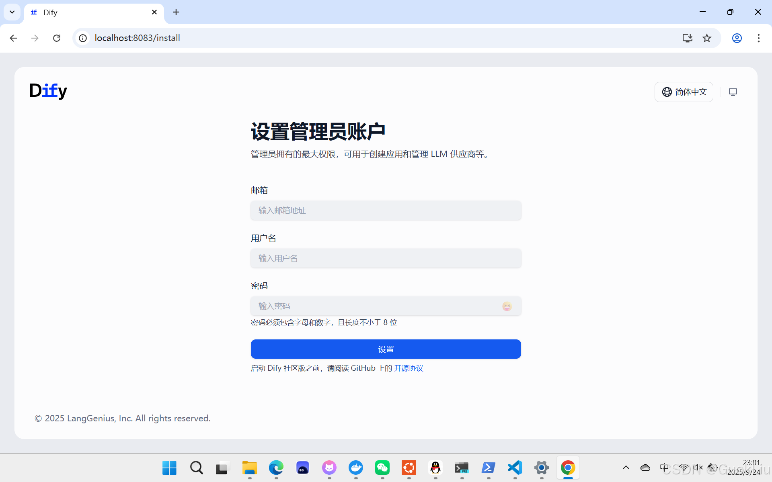Open the 开源协议 license link
This screenshot has height=482, width=772.
[409, 368]
